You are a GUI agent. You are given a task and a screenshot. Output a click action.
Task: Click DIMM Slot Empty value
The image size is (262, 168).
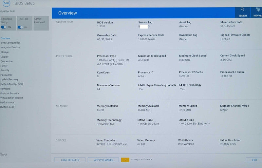[194, 124]
